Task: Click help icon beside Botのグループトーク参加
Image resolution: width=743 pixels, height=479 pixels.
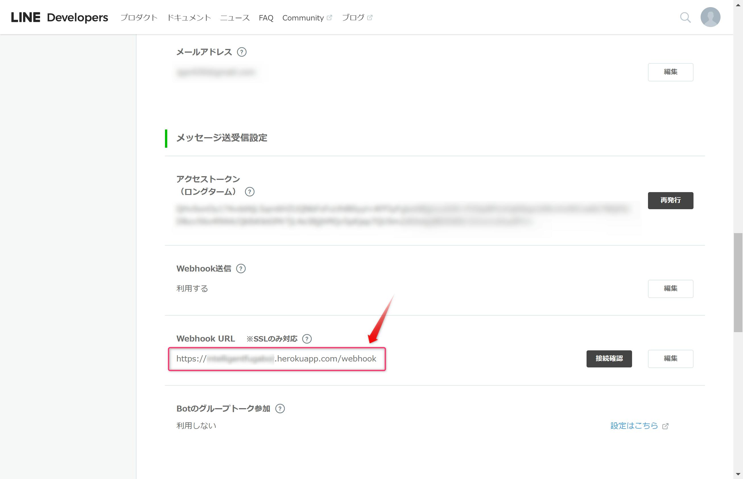Action: tap(280, 408)
